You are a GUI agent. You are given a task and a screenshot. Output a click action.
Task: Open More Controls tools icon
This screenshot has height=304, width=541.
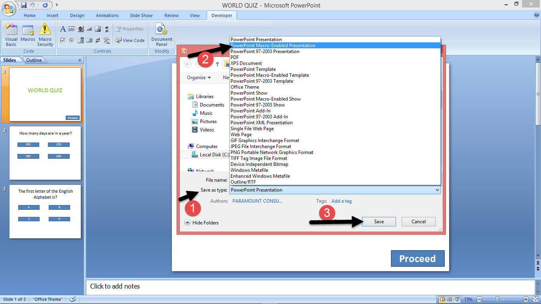point(107,40)
